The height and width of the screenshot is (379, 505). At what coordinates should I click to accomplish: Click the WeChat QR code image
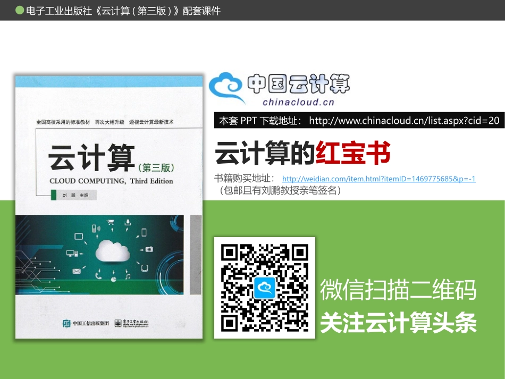(x=265, y=288)
